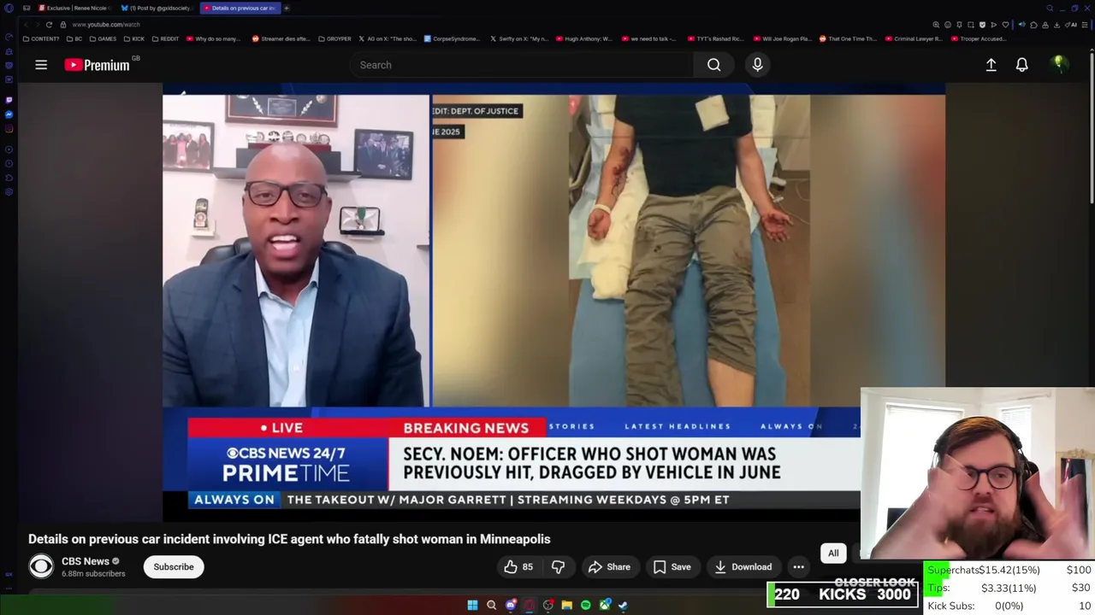This screenshot has width=1095, height=615.
Task: Focus the YouTube search field
Action: click(x=522, y=65)
